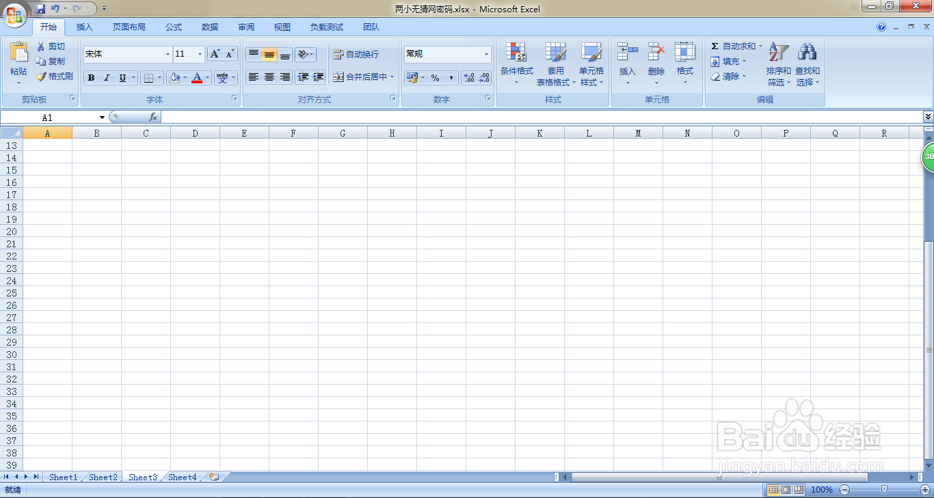This screenshot has width=934, height=498.
Task: Apply accounting number format
Action: [x=412, y=78]
